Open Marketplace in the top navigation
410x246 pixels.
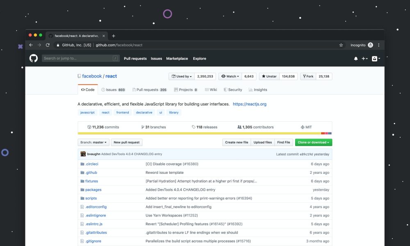pos(177,59)
